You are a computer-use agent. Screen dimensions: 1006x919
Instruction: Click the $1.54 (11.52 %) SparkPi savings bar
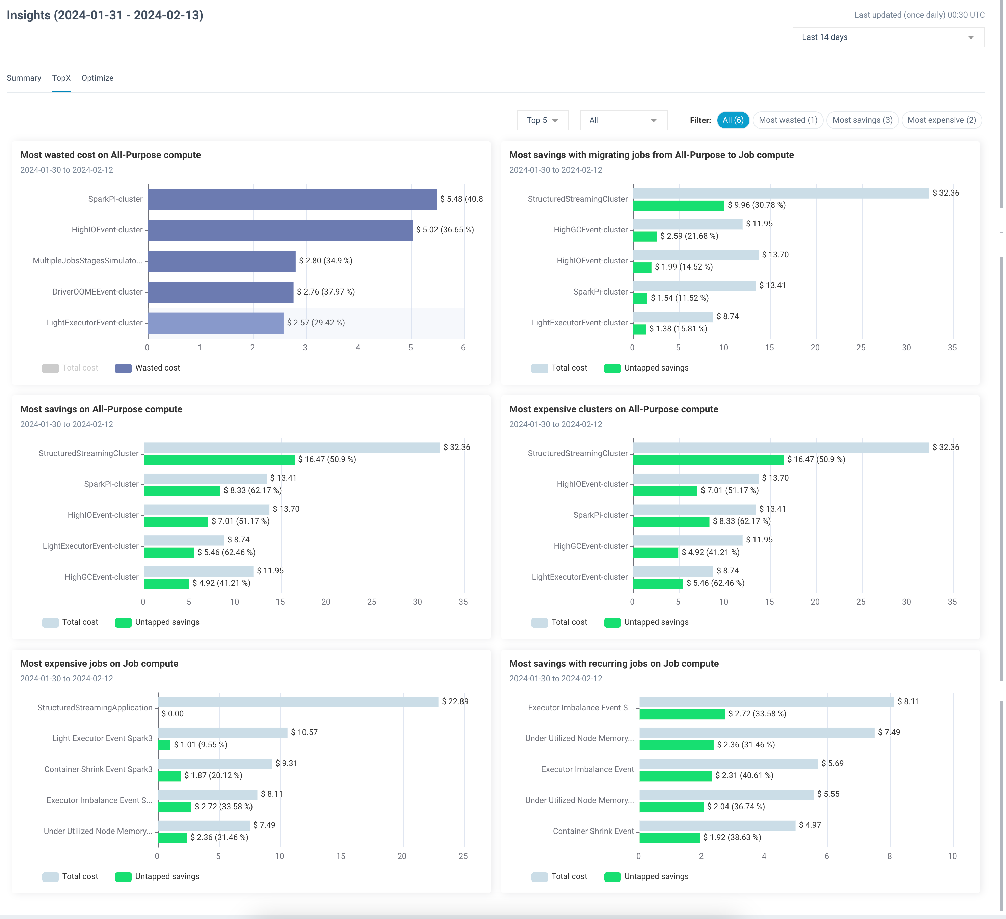(640, 298)
